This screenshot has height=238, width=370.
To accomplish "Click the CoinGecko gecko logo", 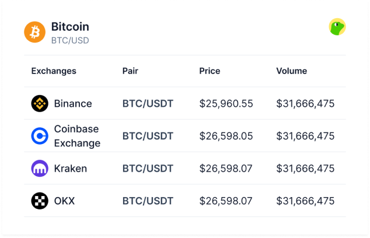I will (337, 27).
